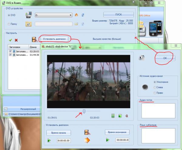Click the current time 01:39:01 label

(52, 118)
